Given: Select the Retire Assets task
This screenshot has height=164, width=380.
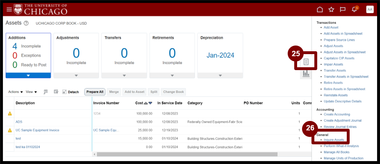Looking at the screenshot, I should 333,83.
